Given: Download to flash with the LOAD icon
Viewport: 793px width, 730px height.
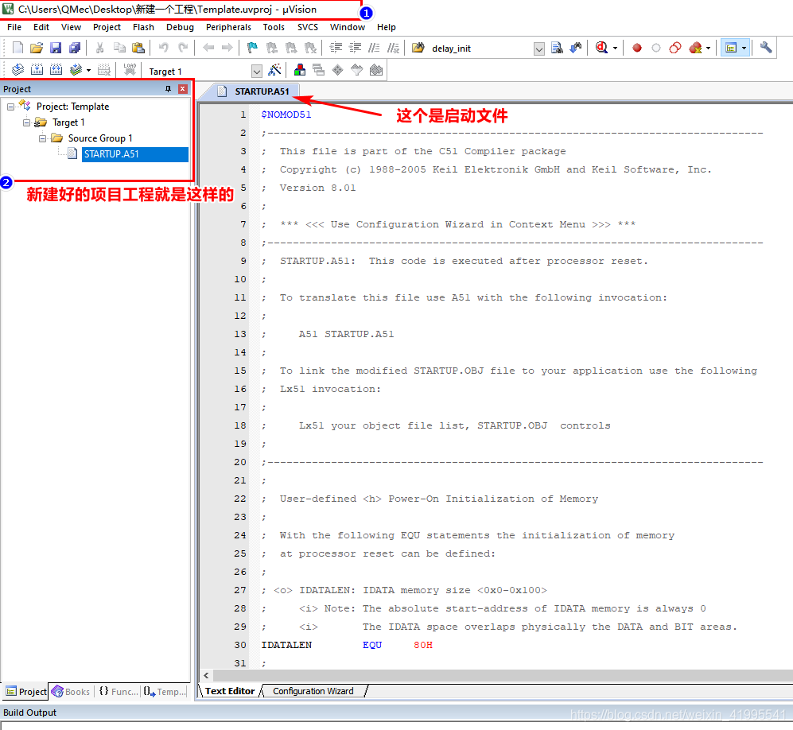Looking at the screenshot, I should (x=130, y=70).
